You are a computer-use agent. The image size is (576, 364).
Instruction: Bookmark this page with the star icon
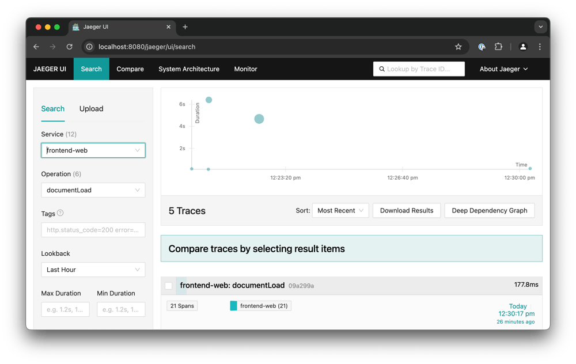click(x=458, y=47)
